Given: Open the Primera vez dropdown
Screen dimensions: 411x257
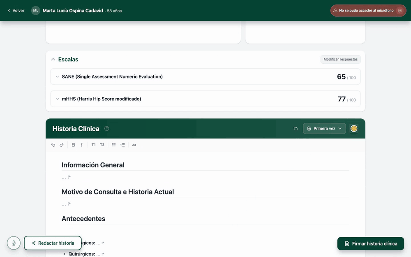Looking at the screenshot, I should 324,128.
